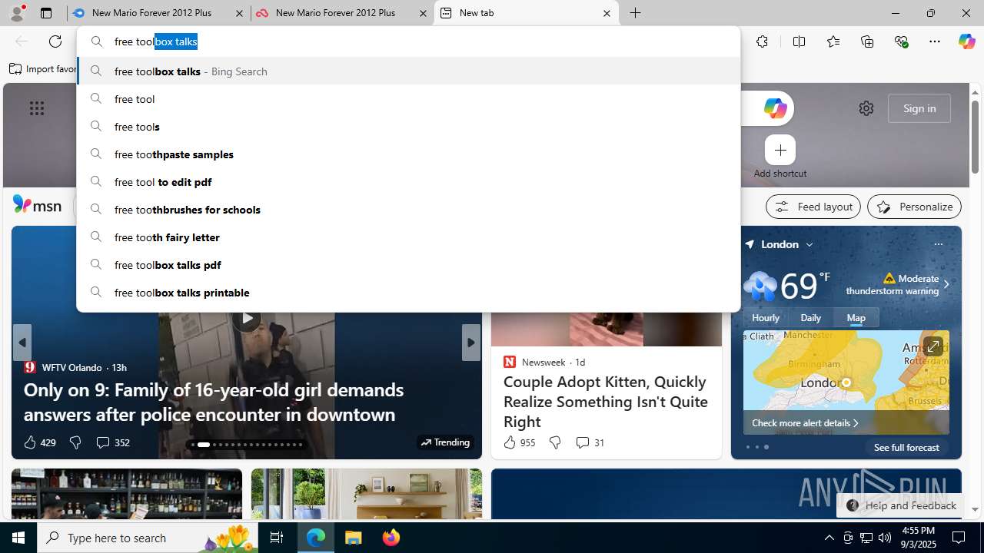Go to the previous carousel story
Viewport: 984px width, 553px height.
(22, 343)
